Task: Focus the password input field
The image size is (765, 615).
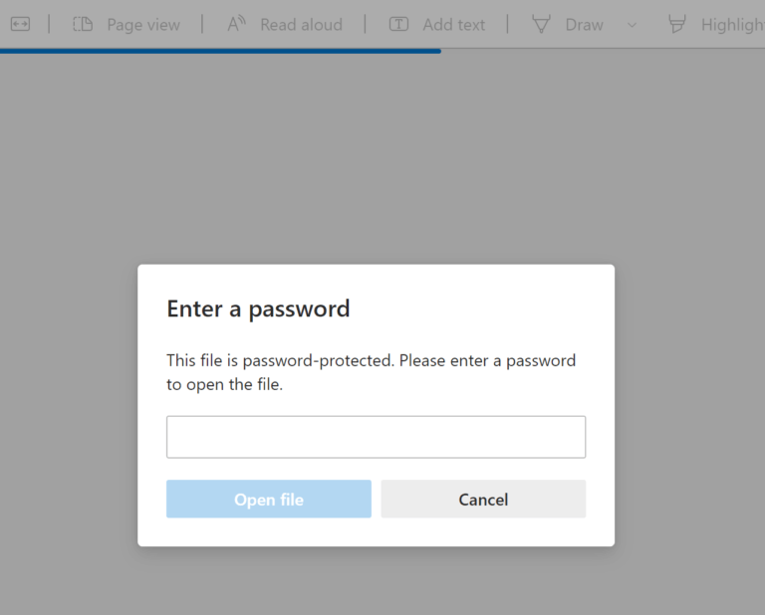Action: [376, 437]
